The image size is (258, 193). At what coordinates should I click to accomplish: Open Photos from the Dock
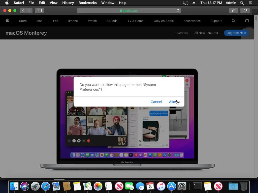[98, 186]
